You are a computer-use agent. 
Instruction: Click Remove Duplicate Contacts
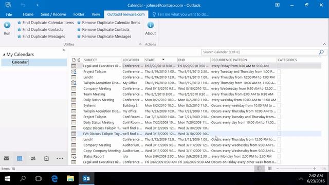(103, 30)
